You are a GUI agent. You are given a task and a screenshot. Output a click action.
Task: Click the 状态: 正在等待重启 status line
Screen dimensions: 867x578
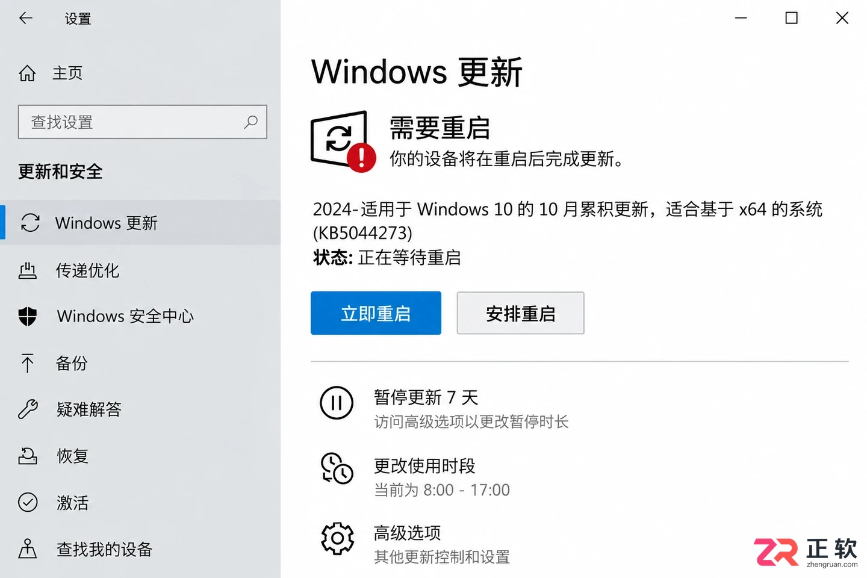[387, 258]
